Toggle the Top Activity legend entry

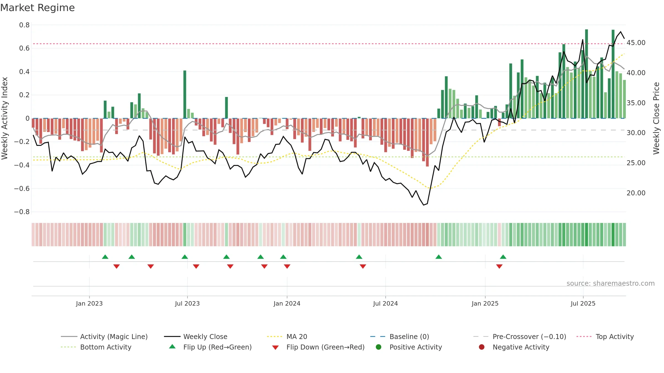pos(605,337)
